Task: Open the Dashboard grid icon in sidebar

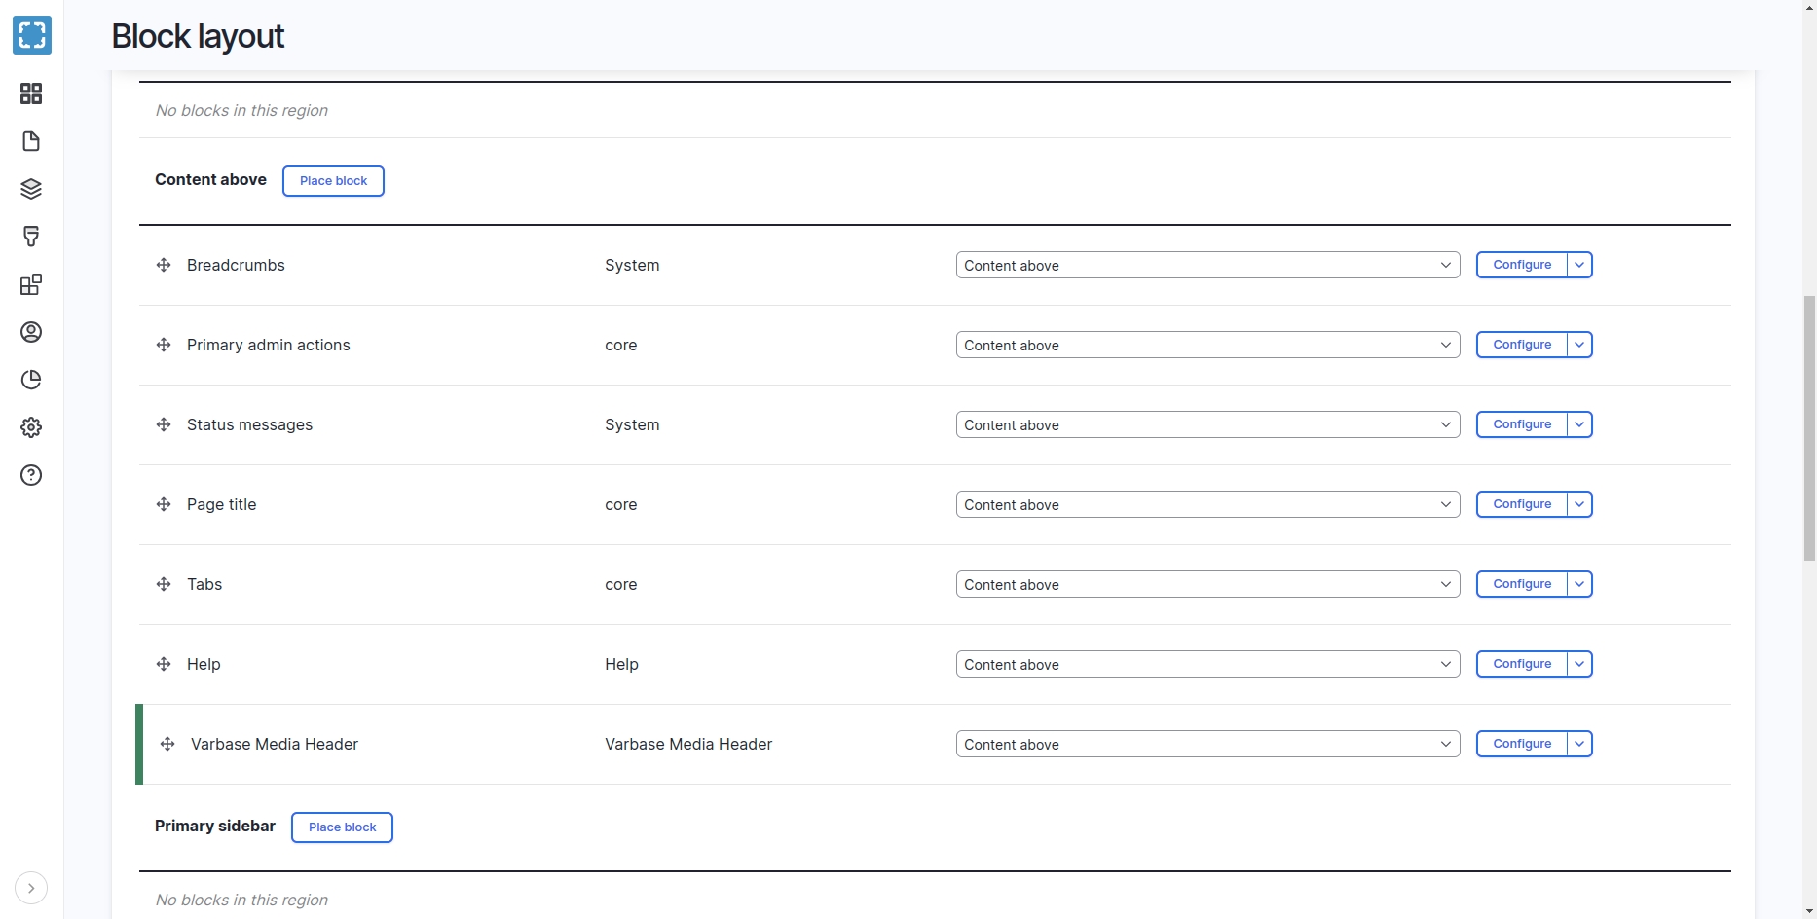Action: (31, 93)
